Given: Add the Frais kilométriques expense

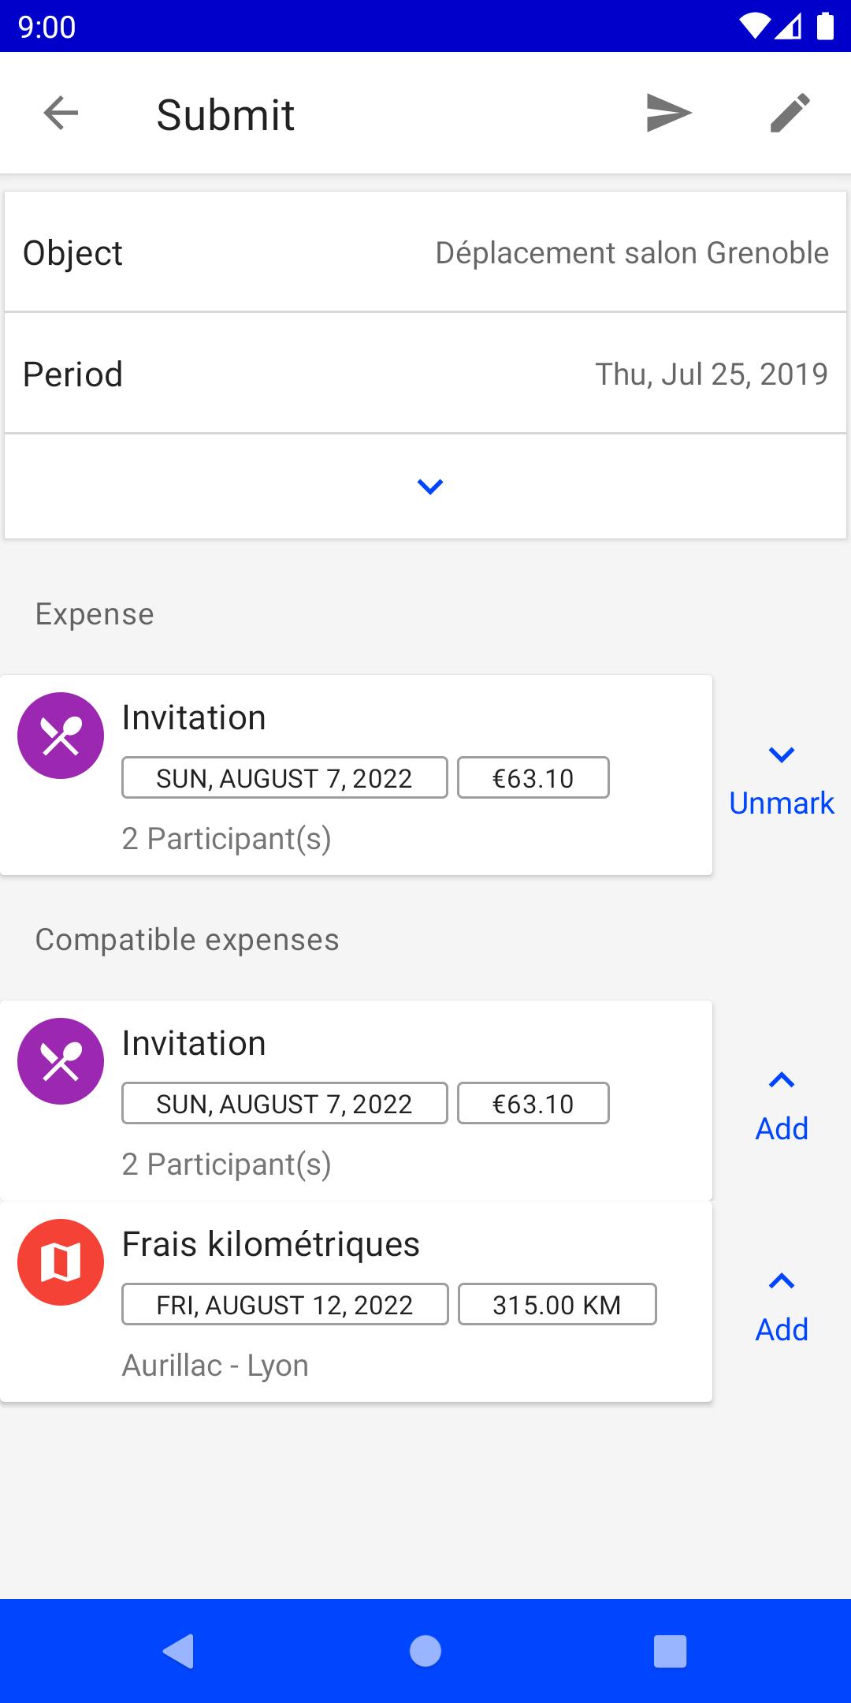Looking at the screenshot, I should click(x=782, y=1329).
